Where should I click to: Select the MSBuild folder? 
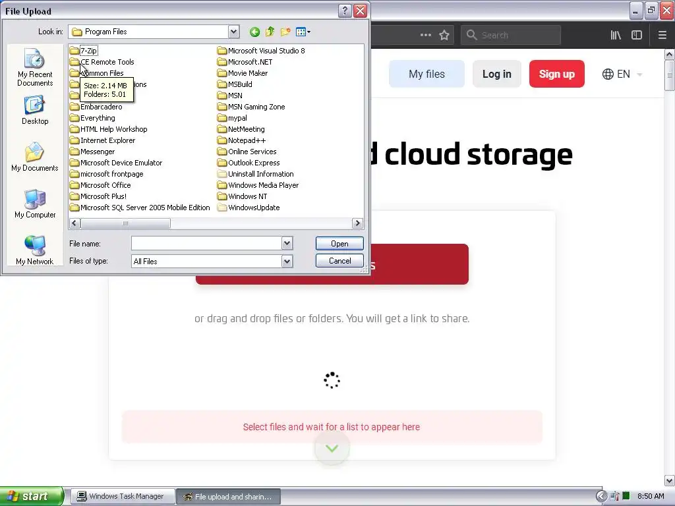(x=235, y=84)
